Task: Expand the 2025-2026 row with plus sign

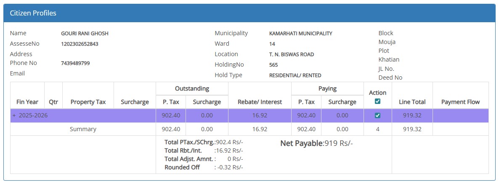Action: click(14, 115)
